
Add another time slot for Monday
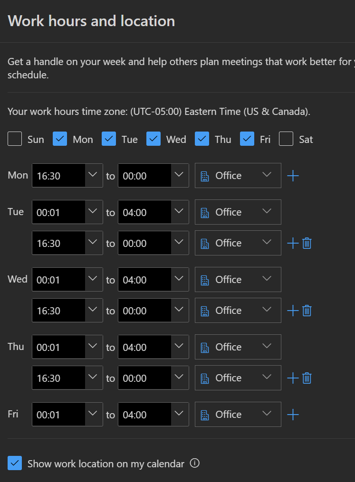[293, 176]
